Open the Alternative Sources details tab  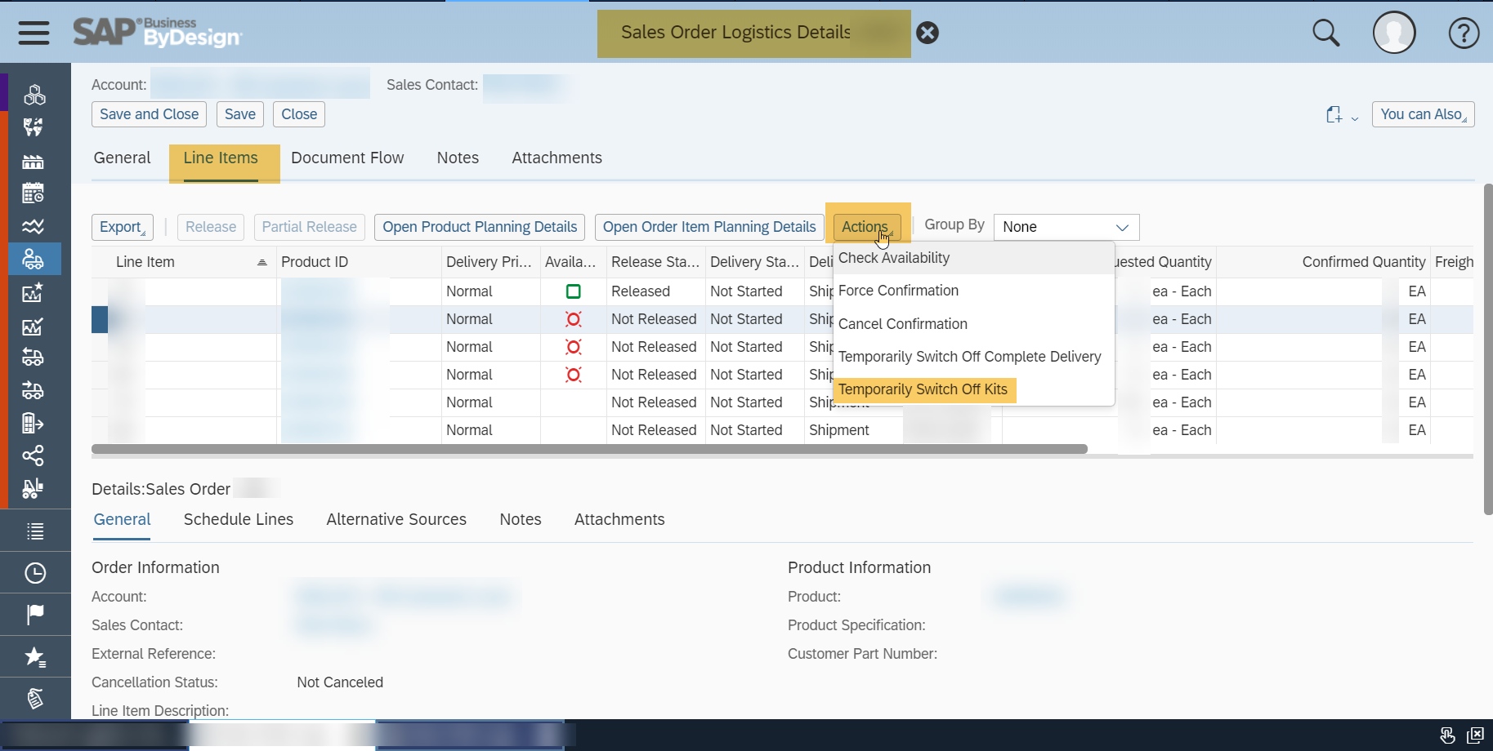(396, 519)
